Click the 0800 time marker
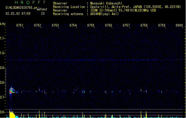Image resolution: width=186 pixels, height=118 pixels. coord(179,25)
